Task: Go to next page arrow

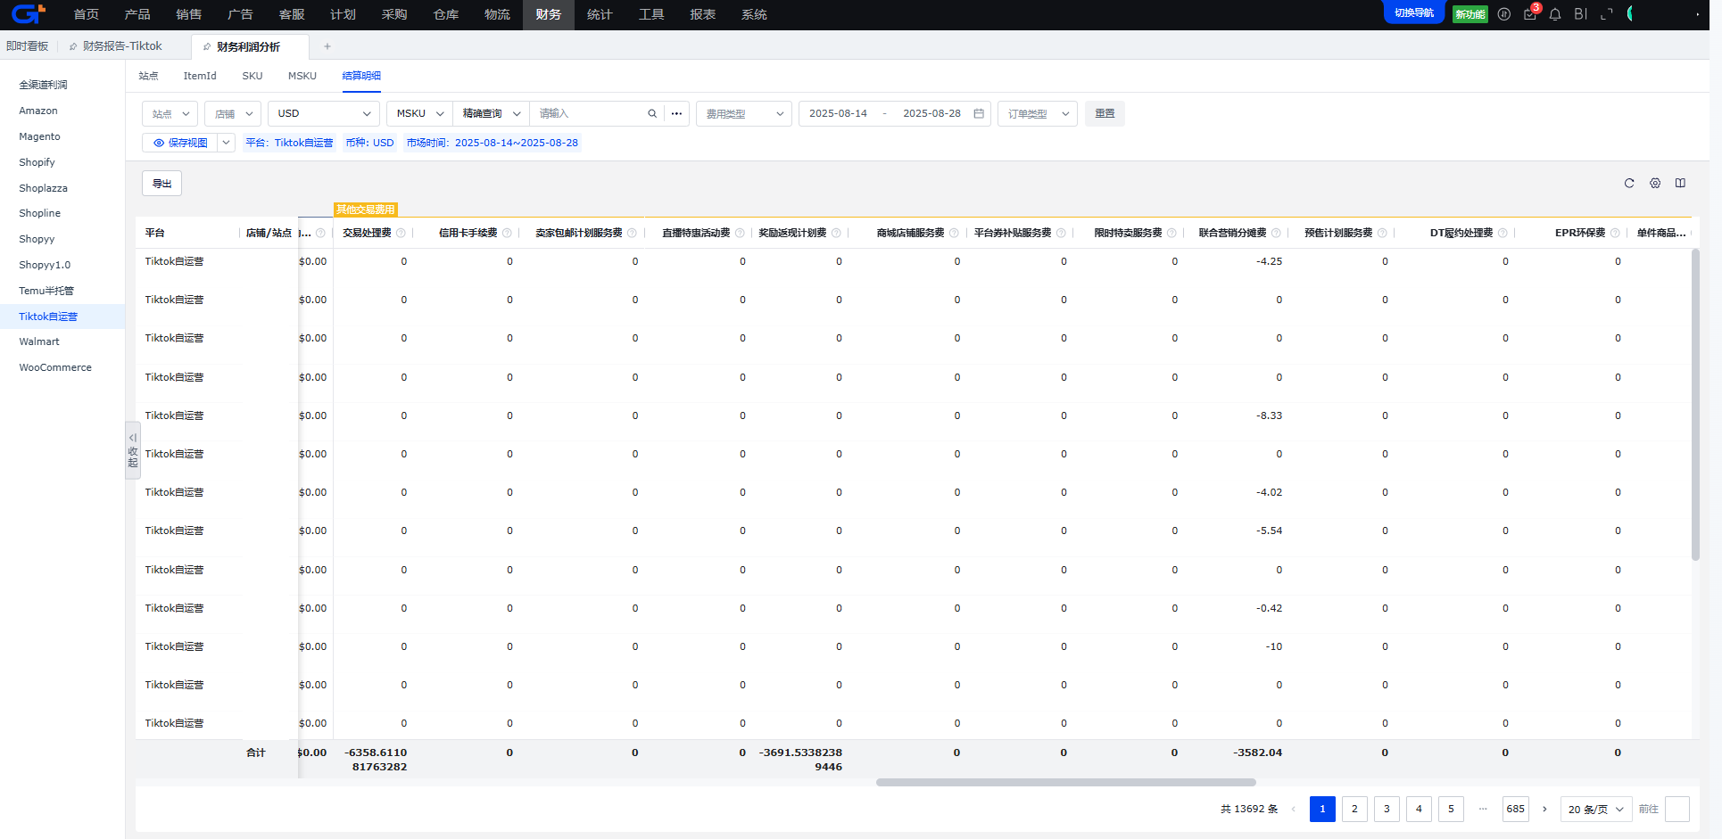Action: click(x=1544, y=809)
